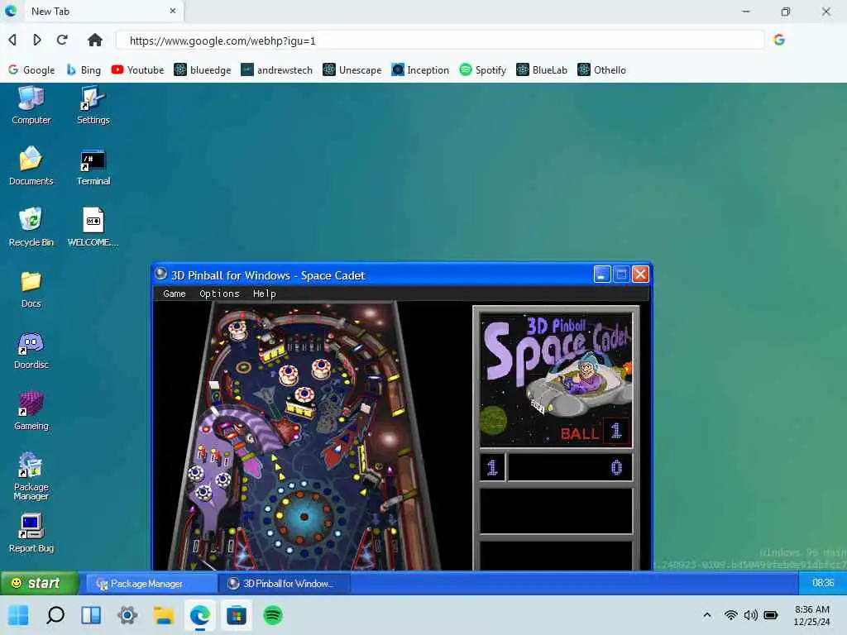
Task: Click the browser forward arrow
Action: coord(36,40)
